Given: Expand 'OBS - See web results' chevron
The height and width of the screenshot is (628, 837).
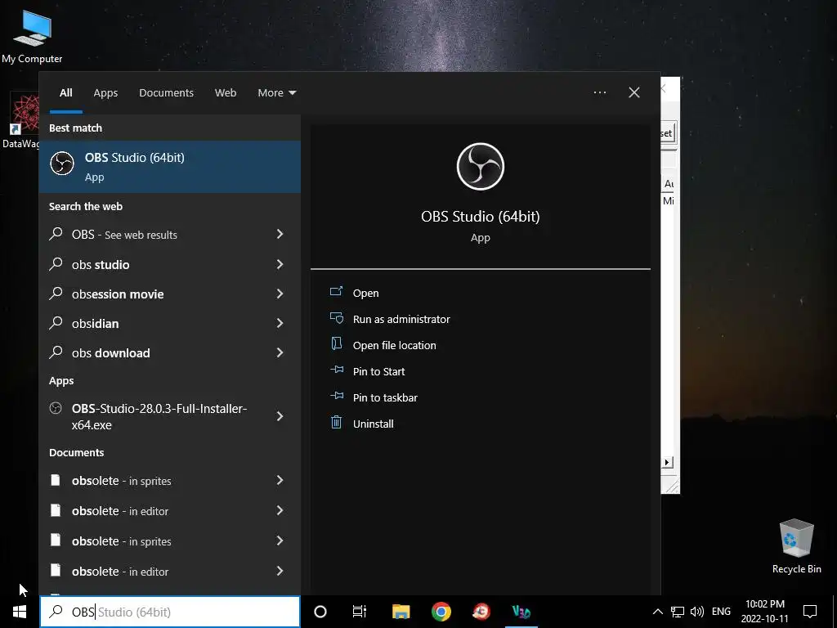Looking at the screenshot, I should [280, 234].
